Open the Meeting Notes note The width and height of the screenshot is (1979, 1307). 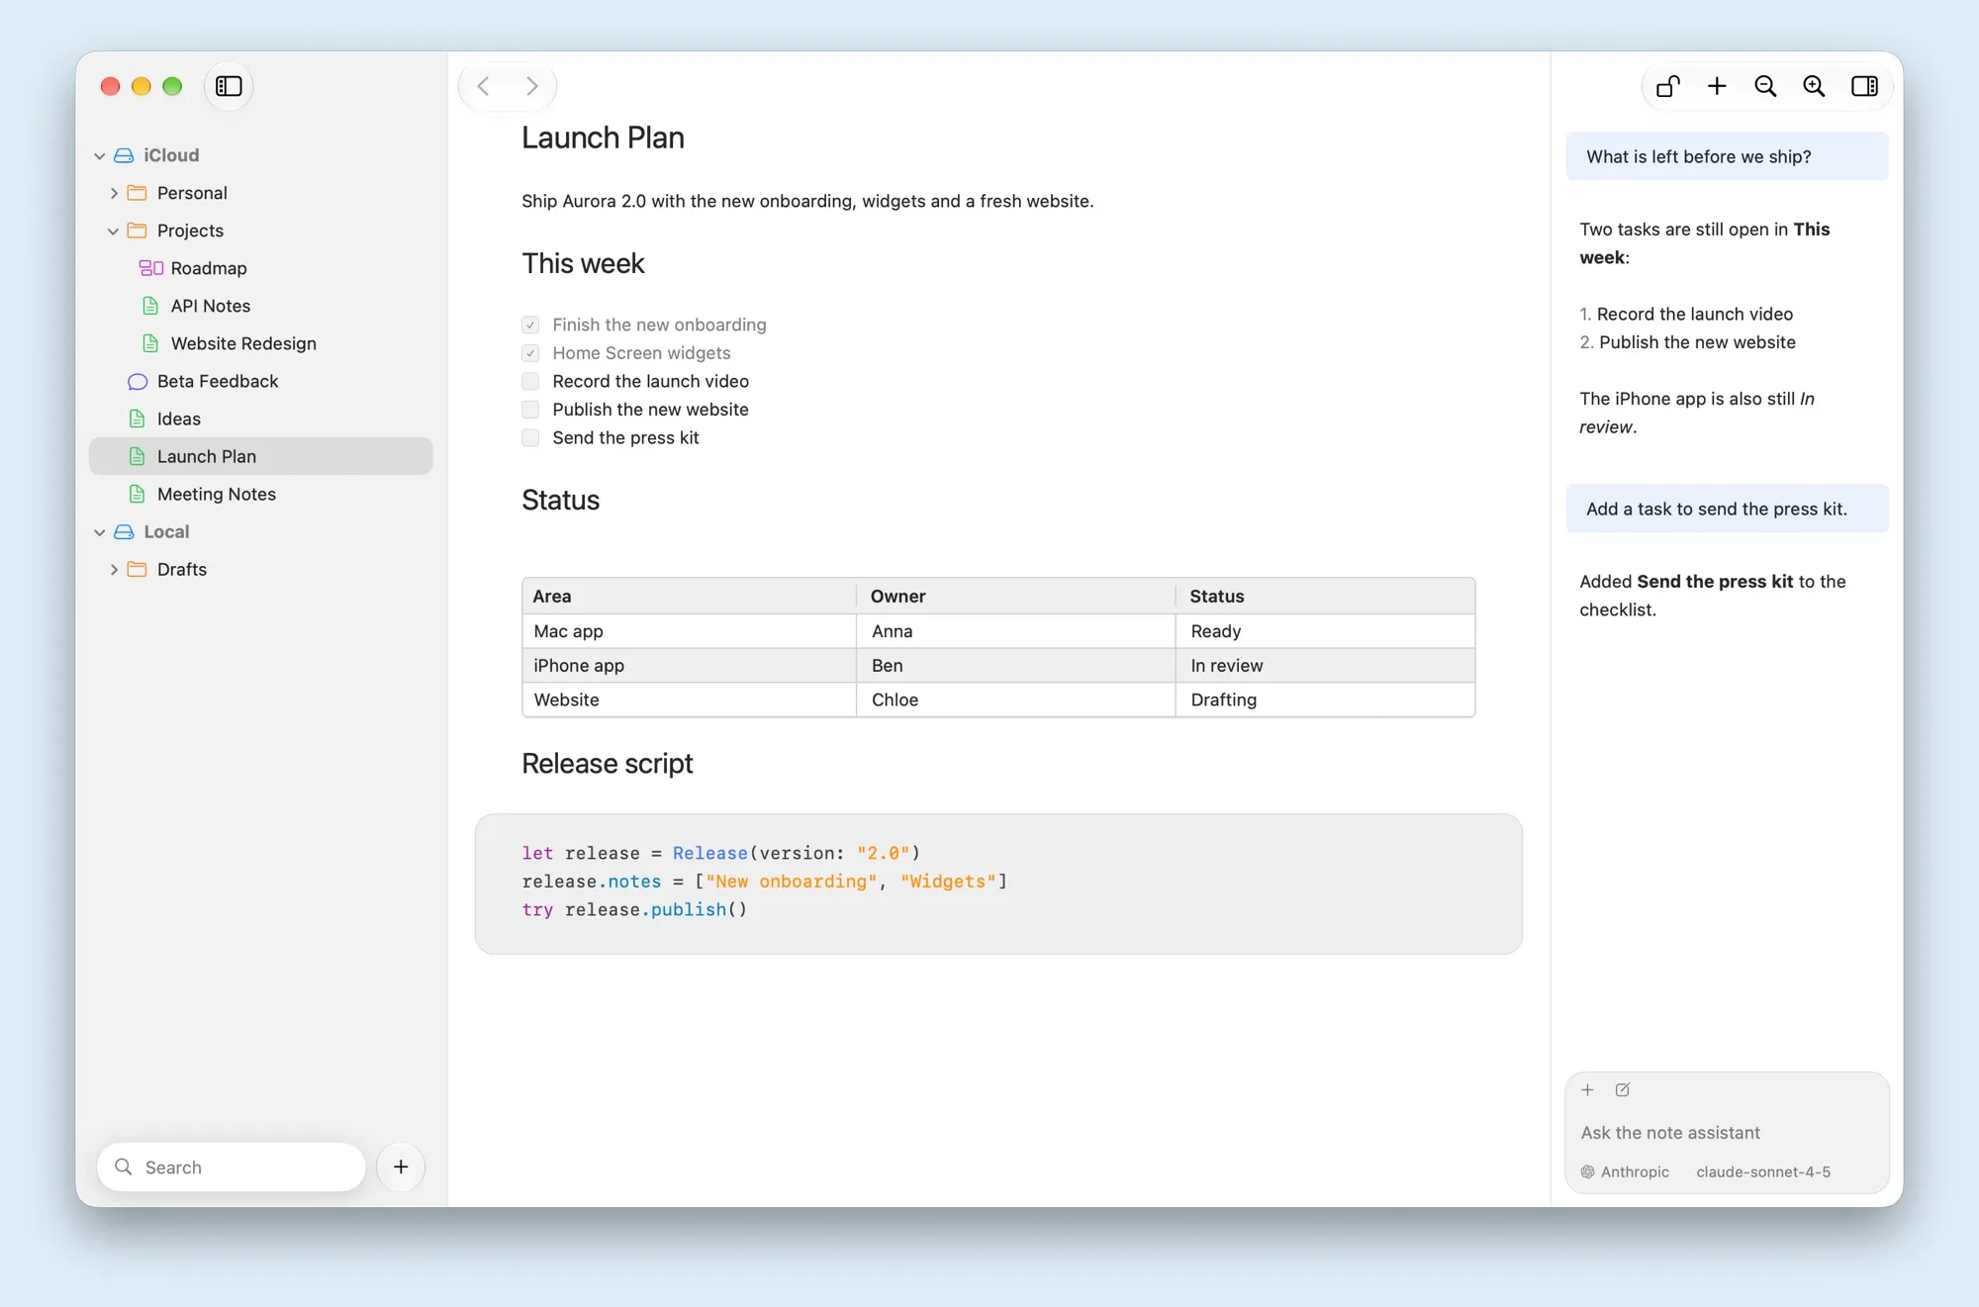click(261, 494)
